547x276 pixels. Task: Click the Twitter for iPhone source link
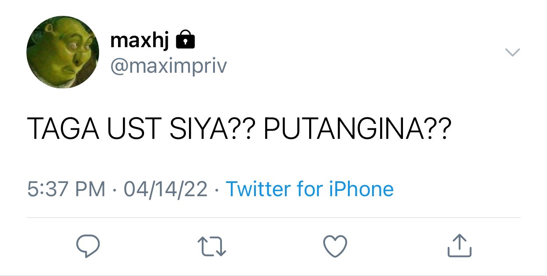pos(310,189)
